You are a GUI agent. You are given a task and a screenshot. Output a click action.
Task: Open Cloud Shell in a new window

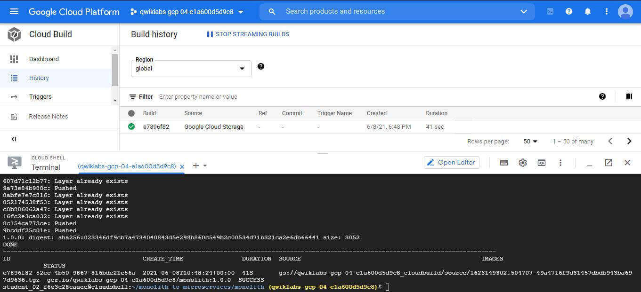609,163
